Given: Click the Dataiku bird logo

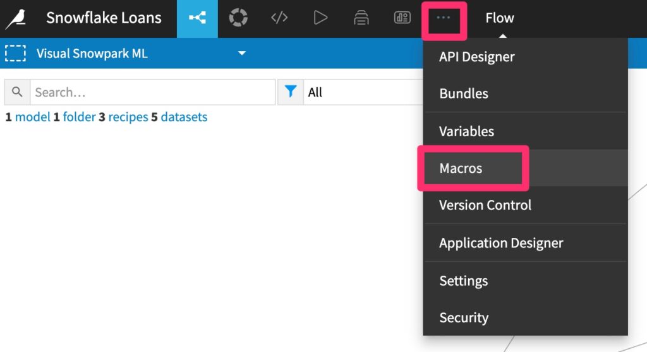Looking at the screenshot, I should 16,18.
